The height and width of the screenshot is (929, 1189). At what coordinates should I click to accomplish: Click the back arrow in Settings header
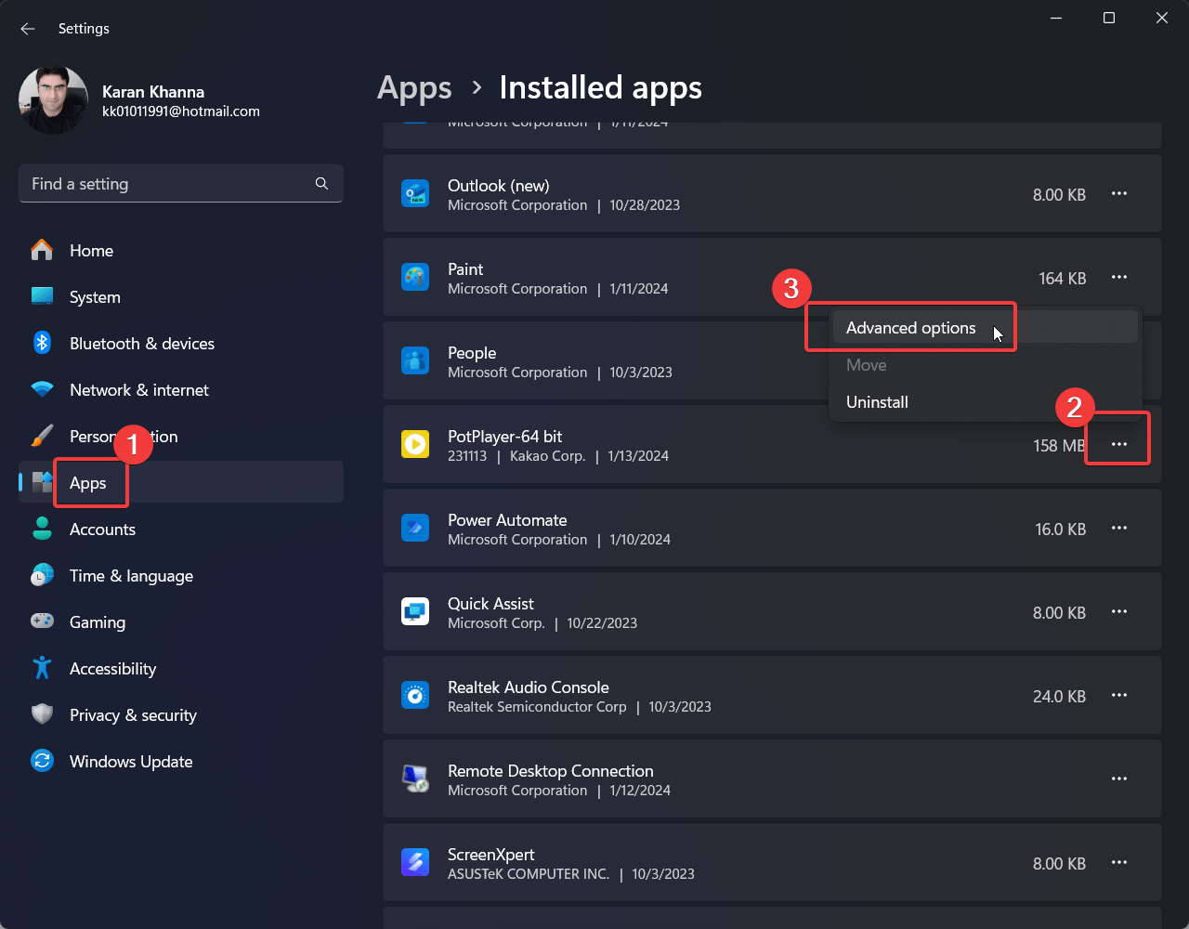(x=28, y=29)
